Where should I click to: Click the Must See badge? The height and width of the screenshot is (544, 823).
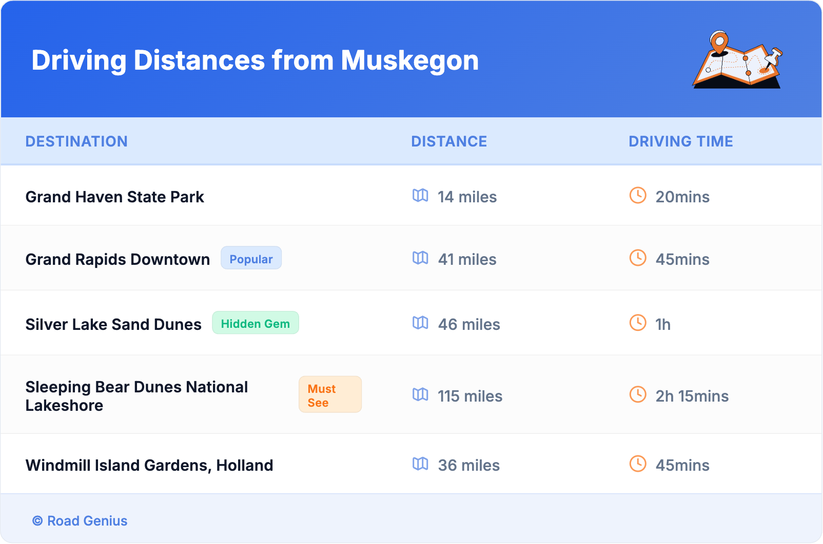330,395
